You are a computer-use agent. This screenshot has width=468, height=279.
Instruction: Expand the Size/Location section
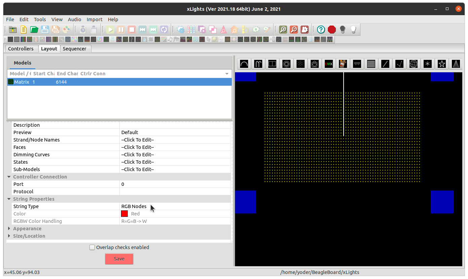9,236
